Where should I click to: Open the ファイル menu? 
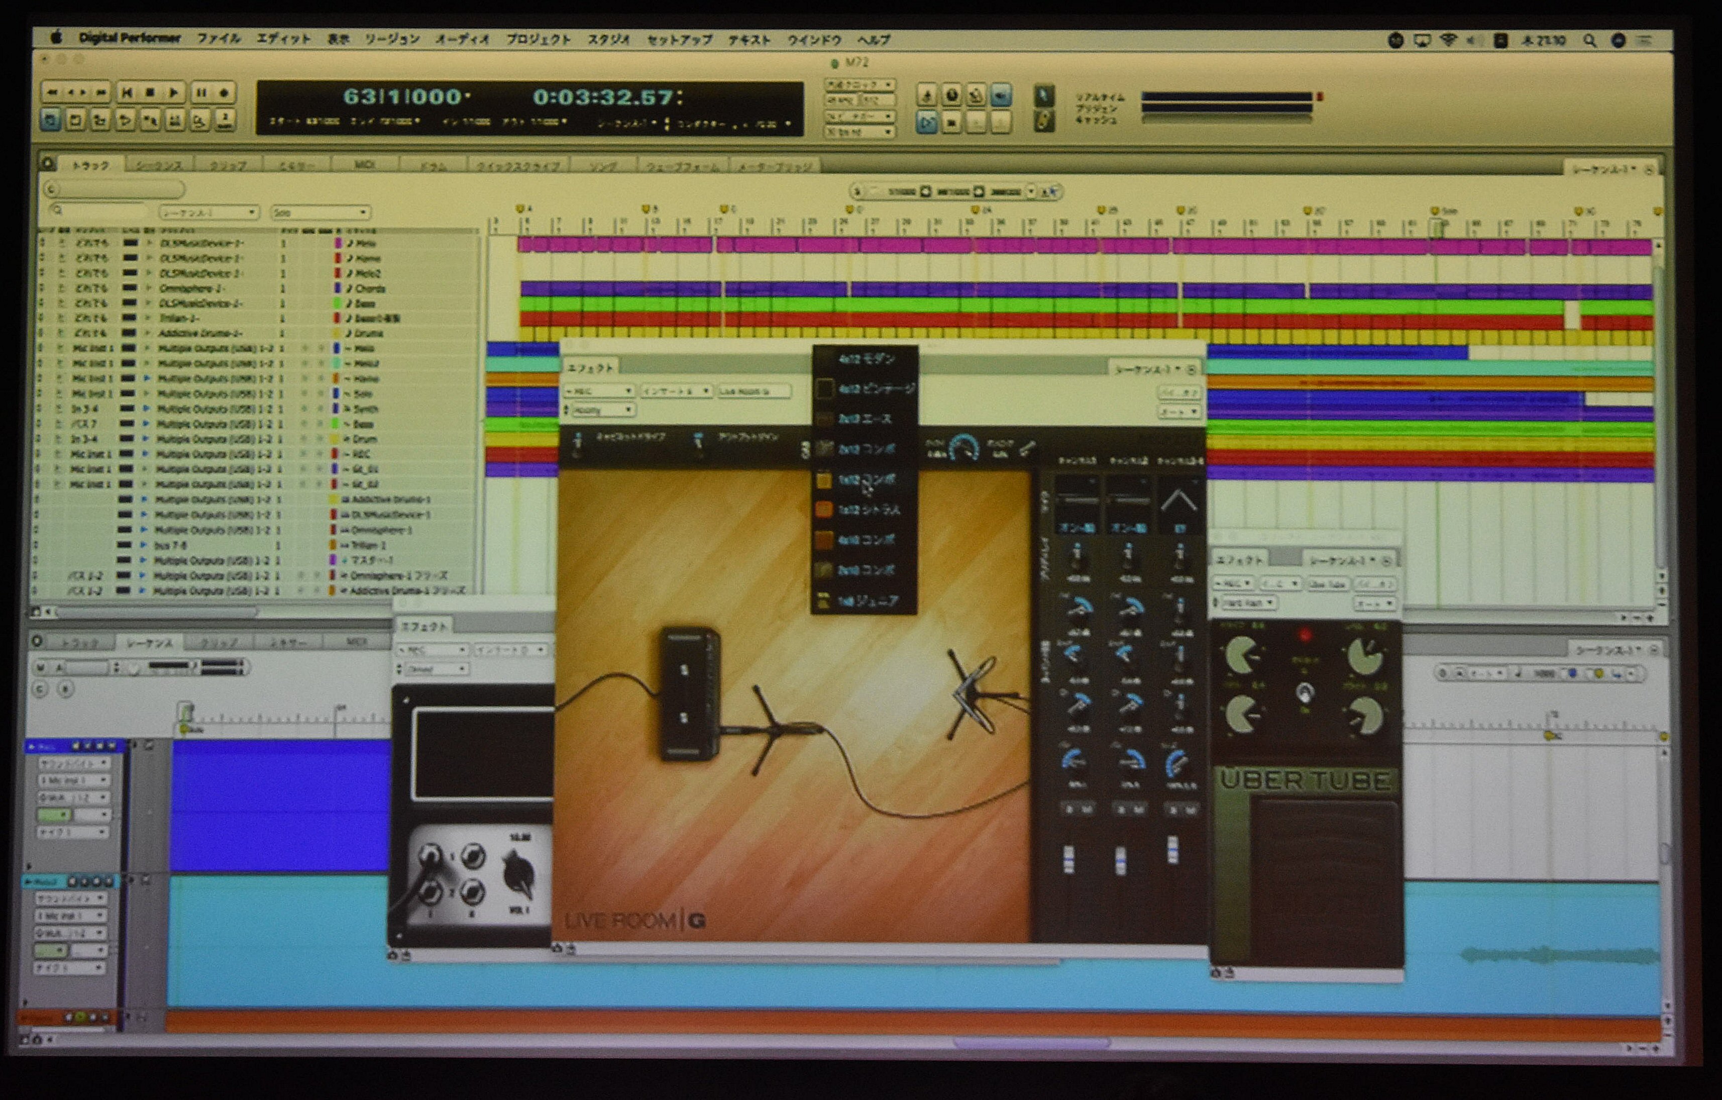tap(219, 39)
